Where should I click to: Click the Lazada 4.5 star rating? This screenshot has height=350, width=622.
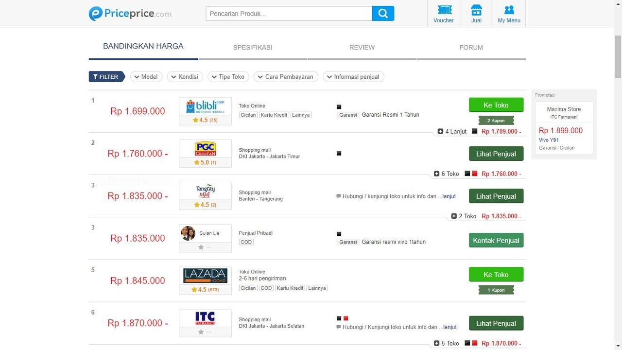(205, 290)
